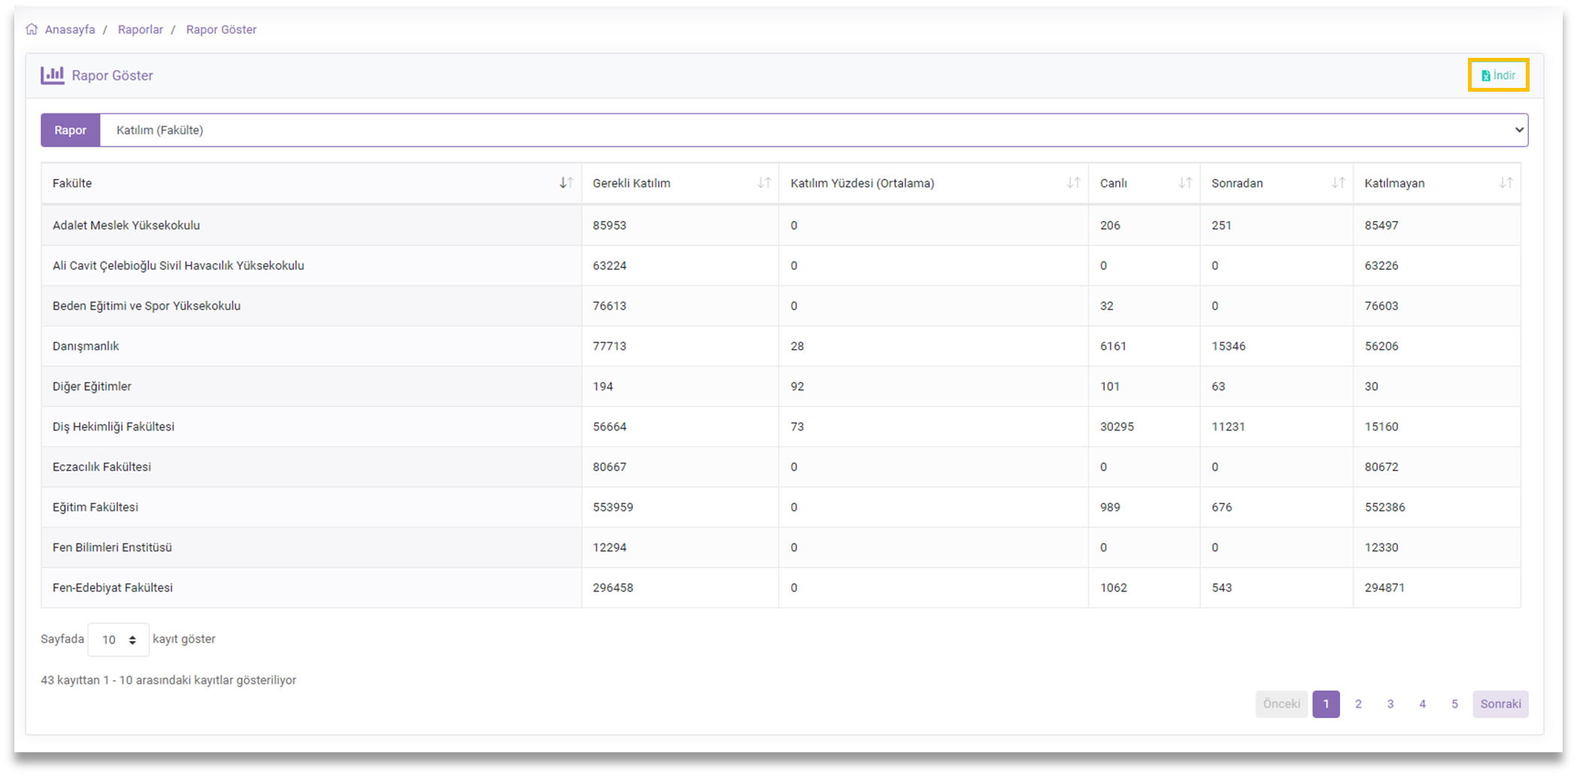Click the Anasayfa breadcrumb link
1577x777 pixels.
coord(70,29)
